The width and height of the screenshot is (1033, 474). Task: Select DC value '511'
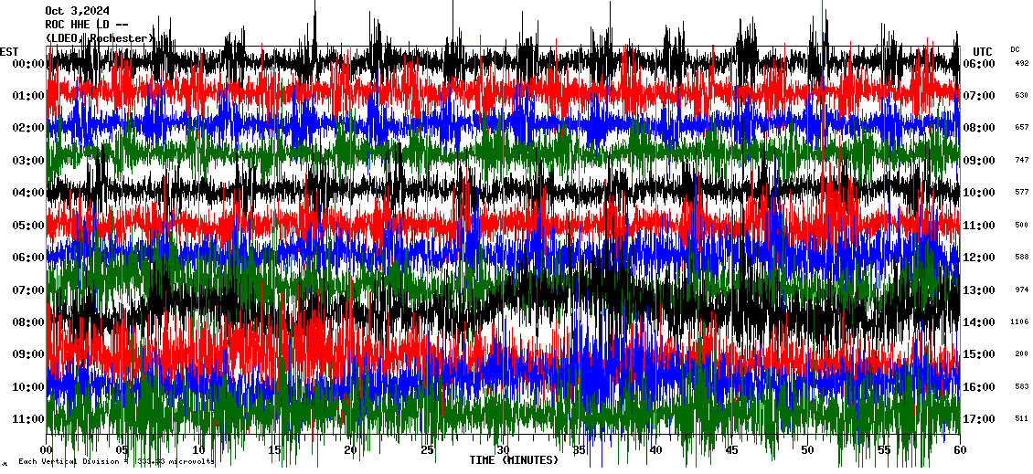click(x=1022, y=418)
